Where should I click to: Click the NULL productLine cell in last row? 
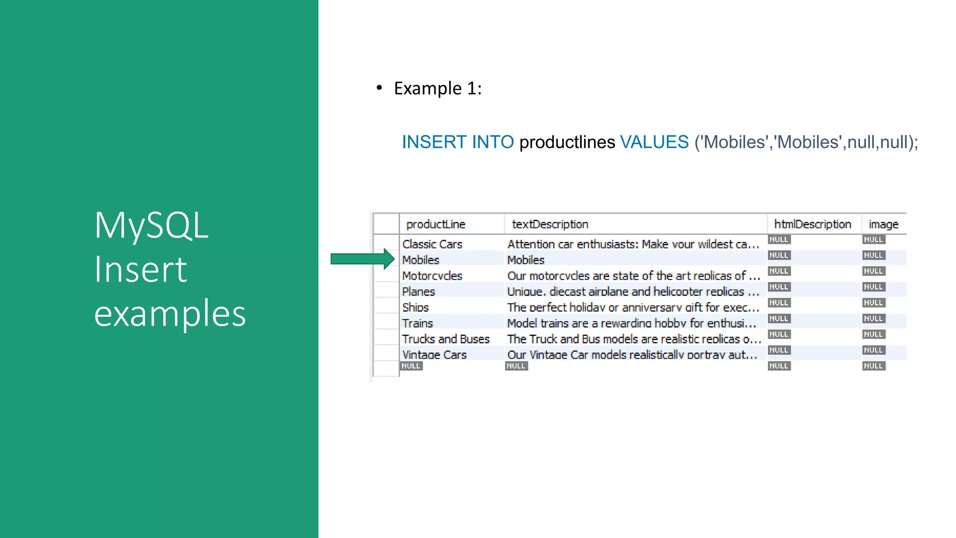411,366
